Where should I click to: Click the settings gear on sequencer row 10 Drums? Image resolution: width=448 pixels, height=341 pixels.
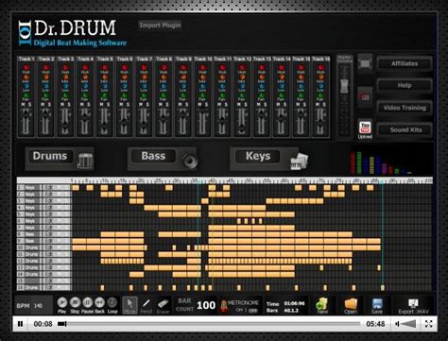50,247
